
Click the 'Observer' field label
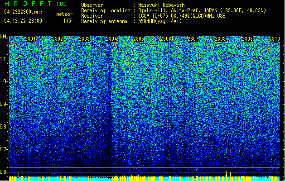92,5
